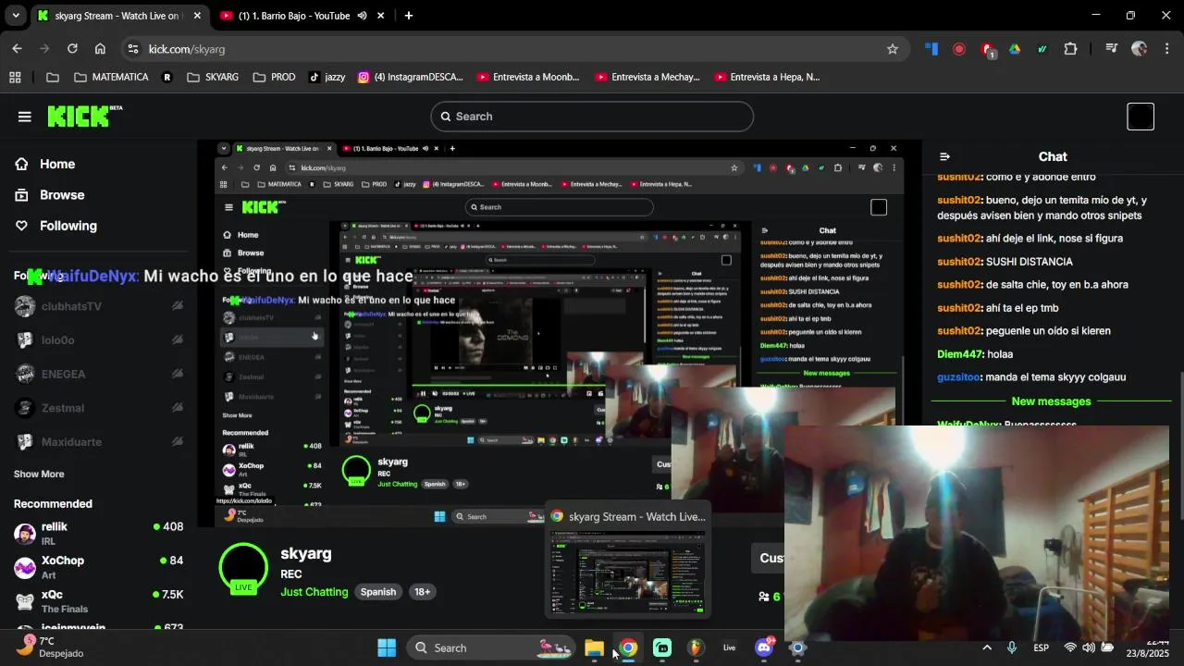Click the Chrome profile avatar

1140,49
